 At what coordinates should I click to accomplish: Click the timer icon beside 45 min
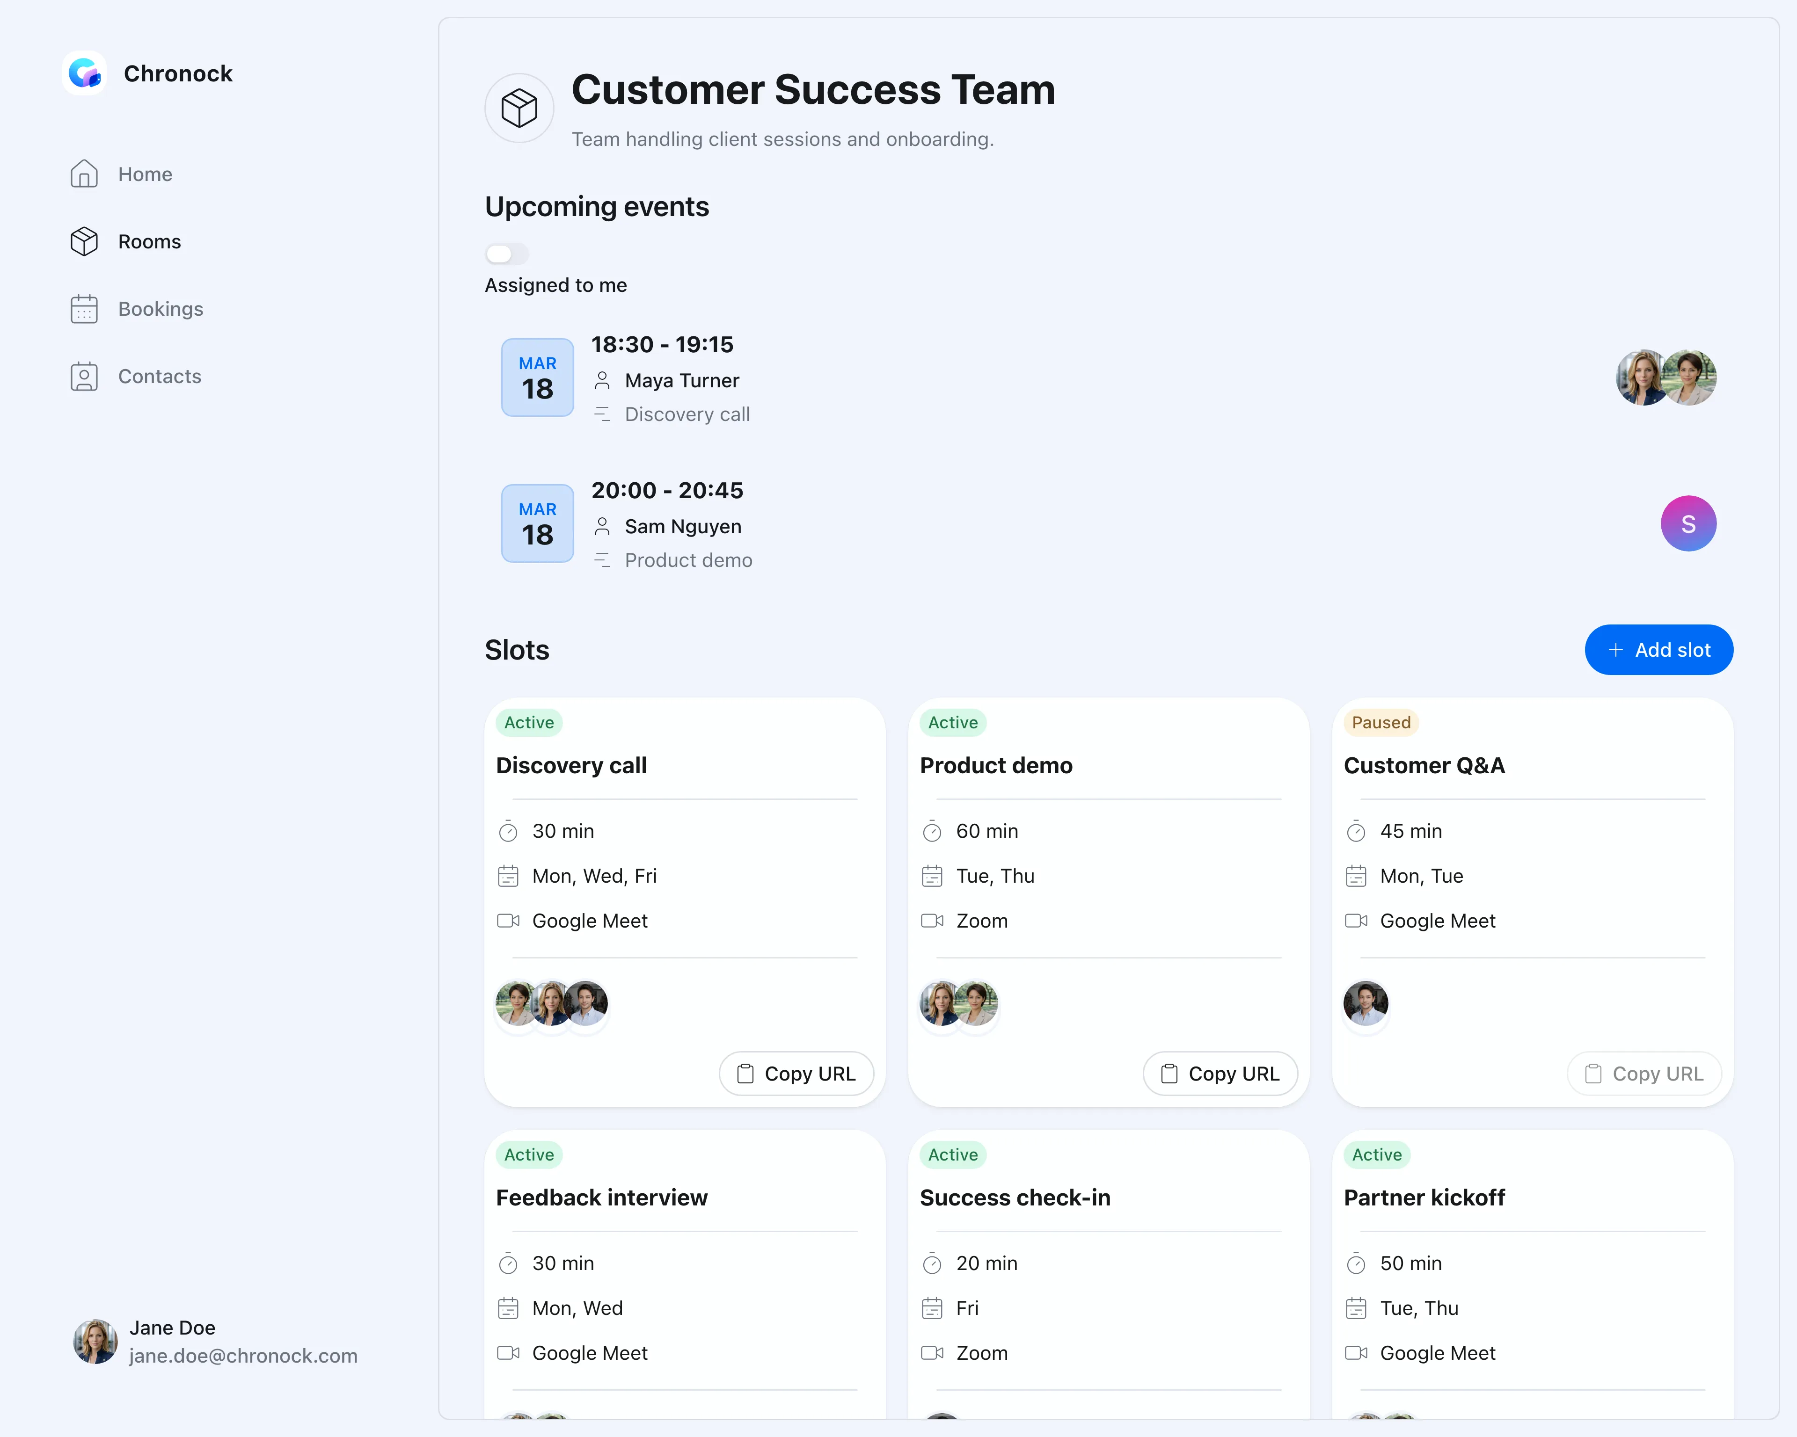[1356, 831]
